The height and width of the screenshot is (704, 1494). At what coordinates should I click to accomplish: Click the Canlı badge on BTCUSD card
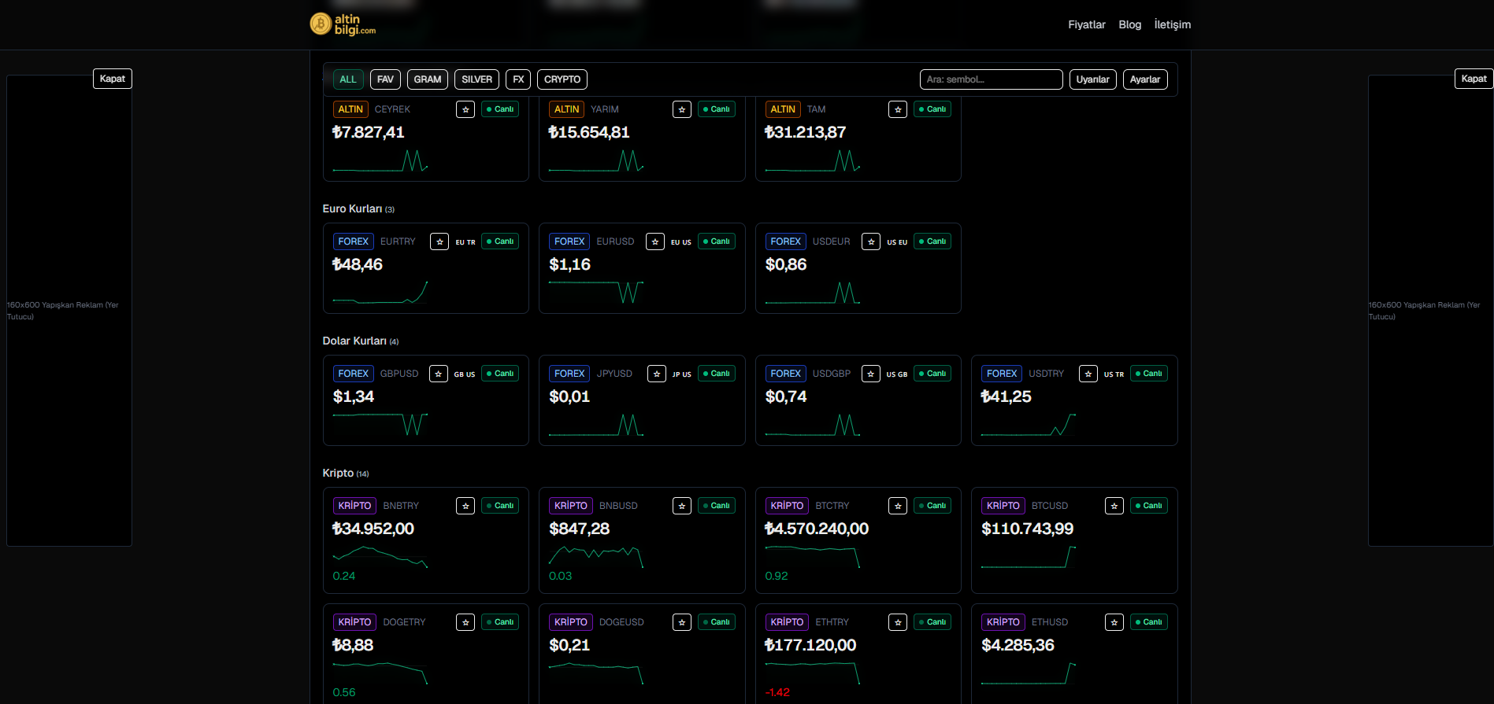1149,506
